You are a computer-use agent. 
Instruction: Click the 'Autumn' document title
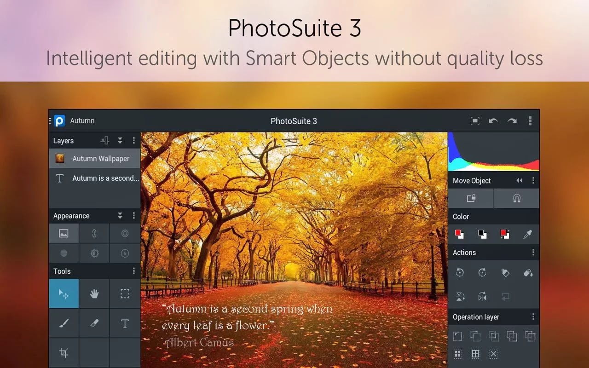82,121
